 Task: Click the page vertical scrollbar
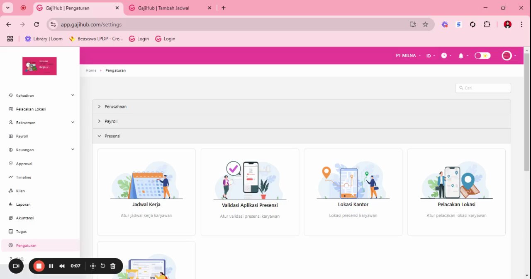[527, 112]
